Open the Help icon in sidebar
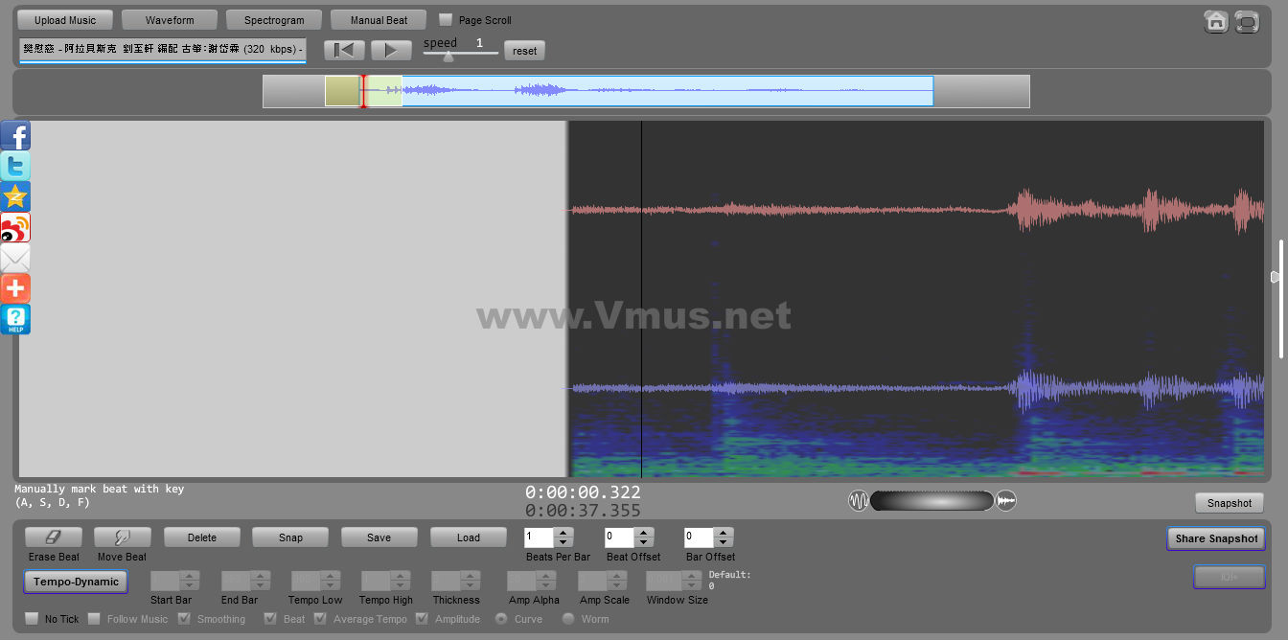 click(15, 319)
